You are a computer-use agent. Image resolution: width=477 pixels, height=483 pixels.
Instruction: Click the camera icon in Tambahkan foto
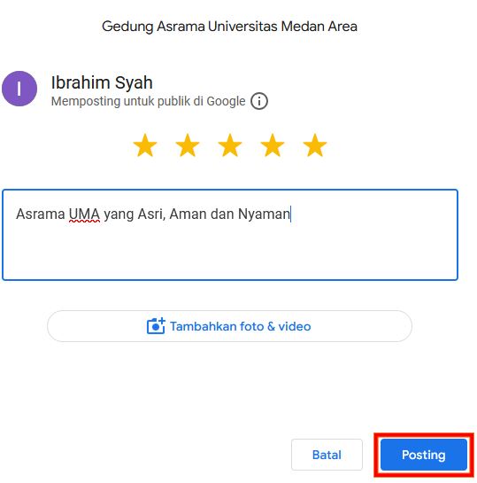click(156, 326)
